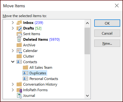The height and width of the screenshot is (102, 123).
Task: Cancel the Move Items dialog
Action: tap(107, 33)
